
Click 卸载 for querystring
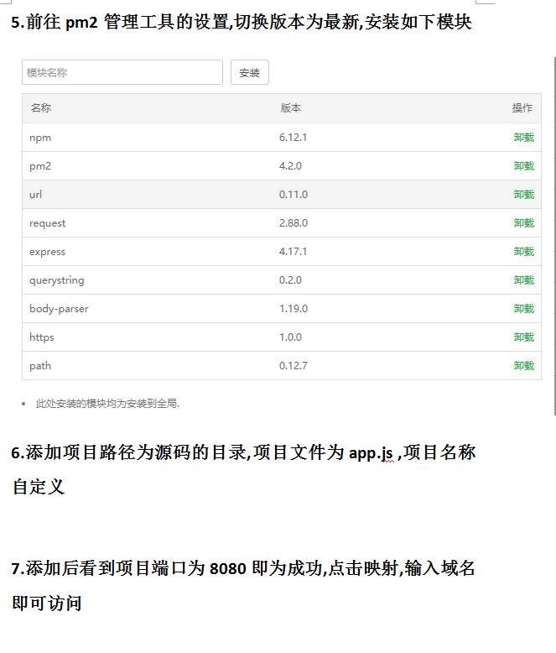[523, 280]
